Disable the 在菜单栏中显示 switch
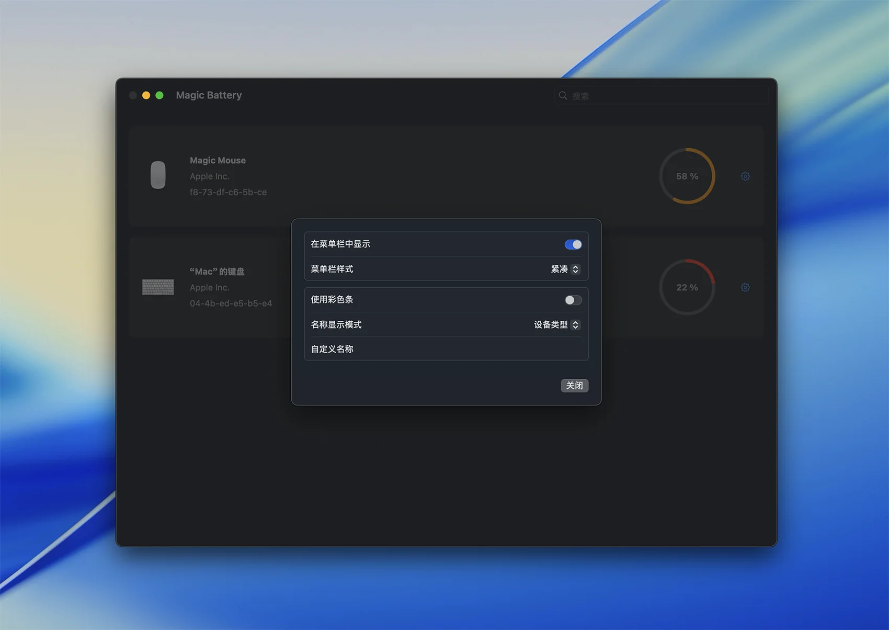 pyautogui.click(x=573, y=244)
